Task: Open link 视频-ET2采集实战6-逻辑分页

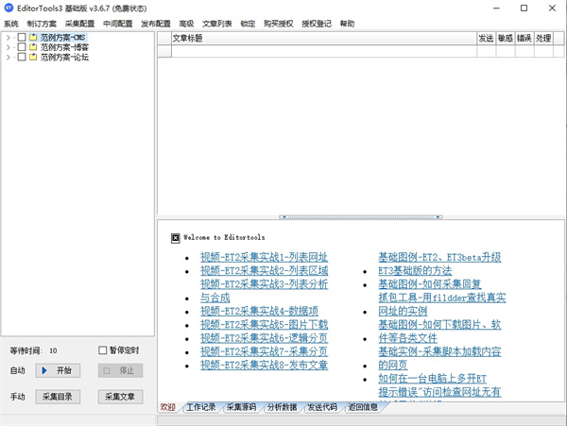Action: [x=265, y=338]
